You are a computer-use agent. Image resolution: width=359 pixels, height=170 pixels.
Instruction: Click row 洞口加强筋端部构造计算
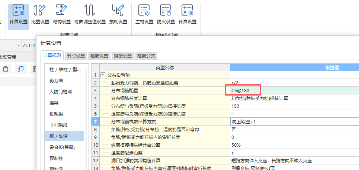click(164, 161)
